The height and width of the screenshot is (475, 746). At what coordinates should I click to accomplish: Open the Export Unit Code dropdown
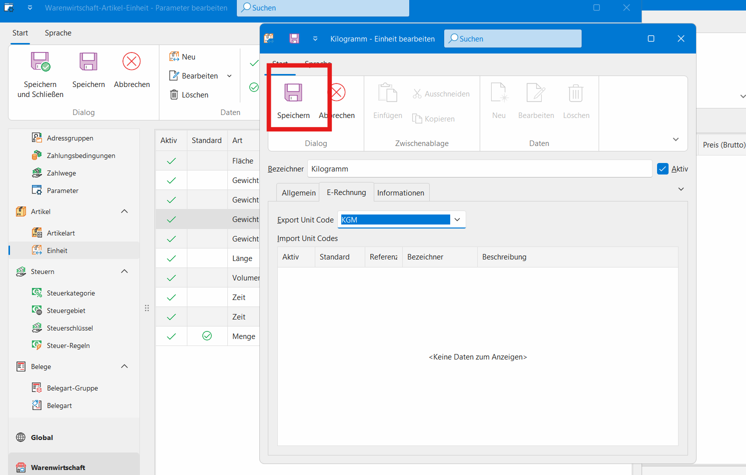457,219
